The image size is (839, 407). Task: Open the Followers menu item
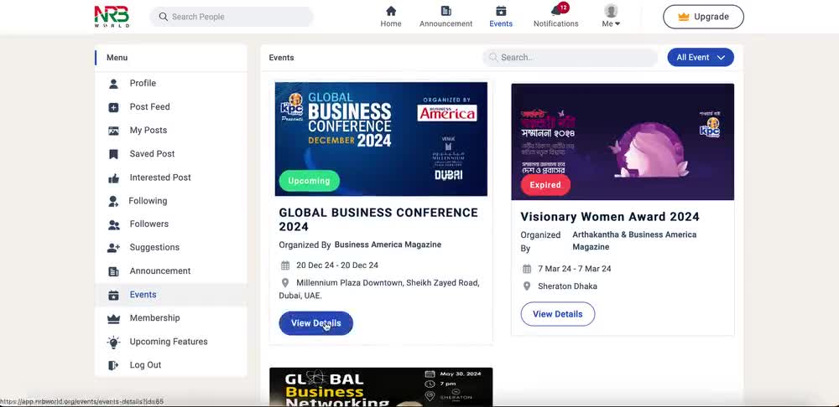(149, 224)
